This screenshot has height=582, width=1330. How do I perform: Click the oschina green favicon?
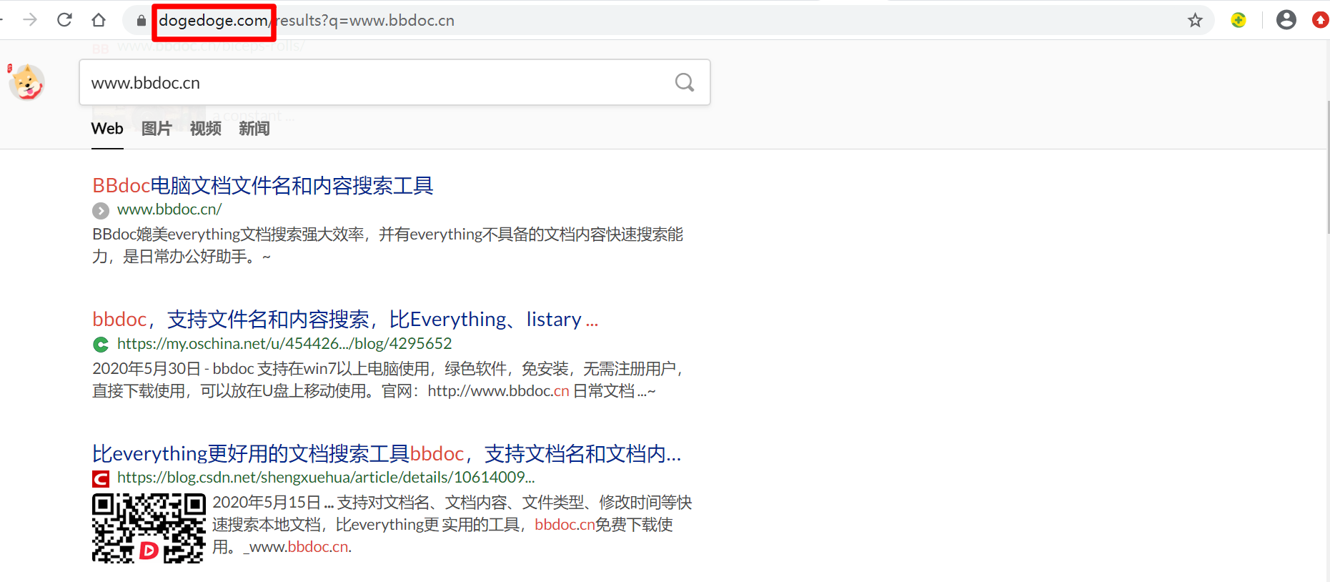101,344
